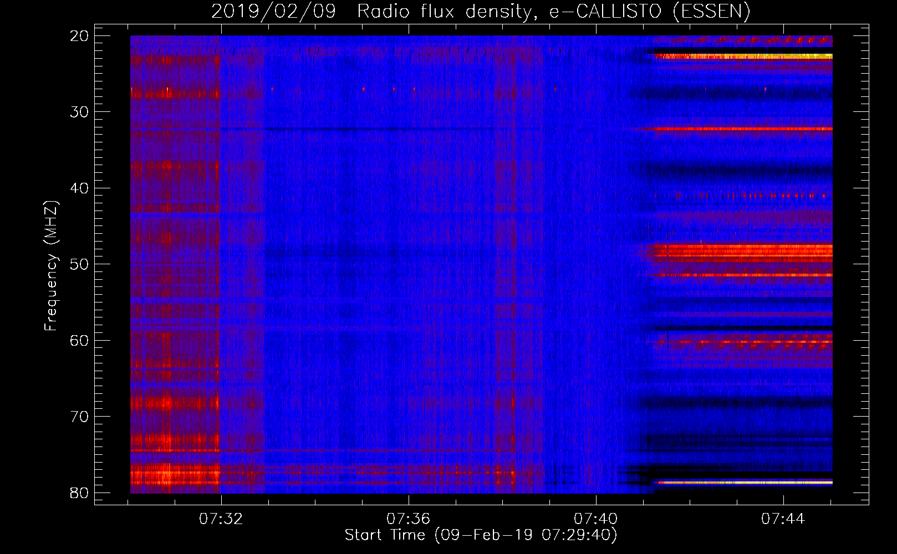Click the 'Frequency (MHZ)' y-axis label

pos(51,266)
